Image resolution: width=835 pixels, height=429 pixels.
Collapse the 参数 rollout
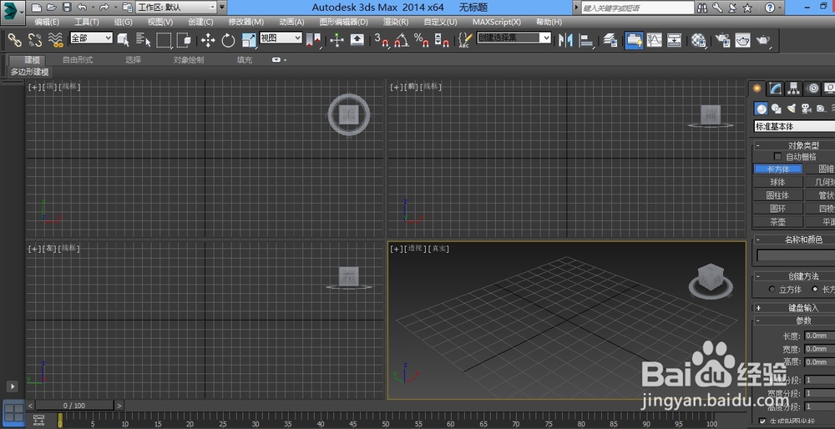click(795, 320)
